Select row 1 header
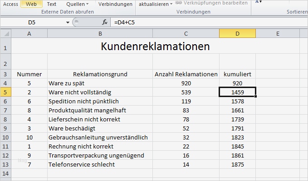 coord(6,46)
